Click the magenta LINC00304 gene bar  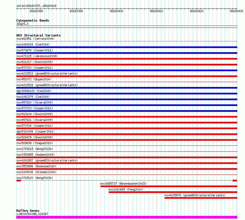tap(127, 217)
